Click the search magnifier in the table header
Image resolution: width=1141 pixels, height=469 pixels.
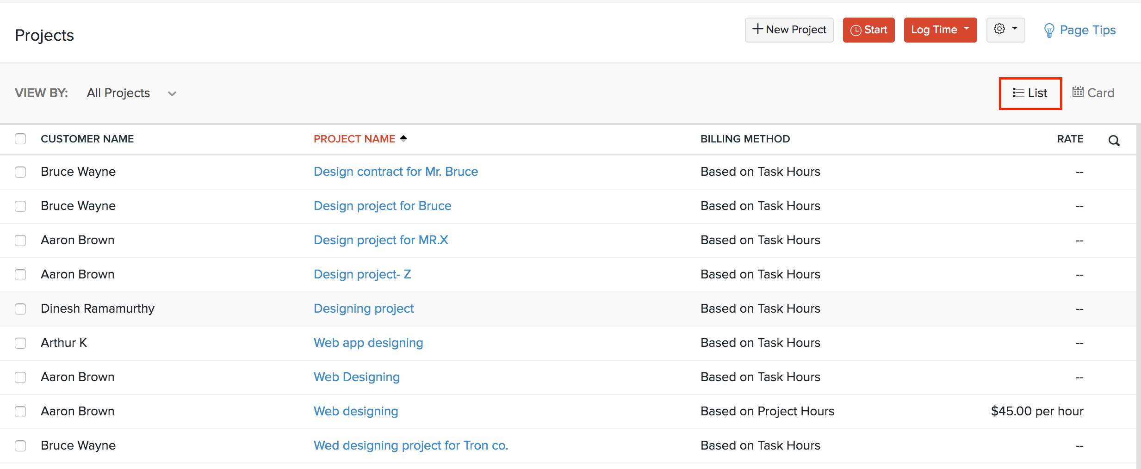1114,140
